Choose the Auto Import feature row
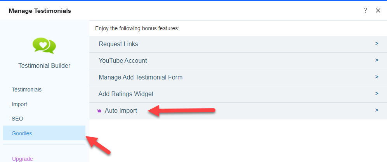This screenshot has width=387, height=162. 238,111
